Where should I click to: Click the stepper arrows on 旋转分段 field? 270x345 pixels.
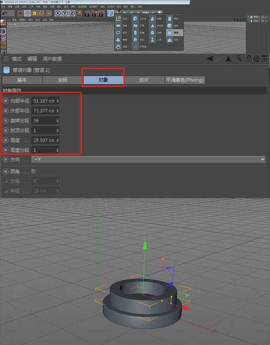[x=57, y=121]
